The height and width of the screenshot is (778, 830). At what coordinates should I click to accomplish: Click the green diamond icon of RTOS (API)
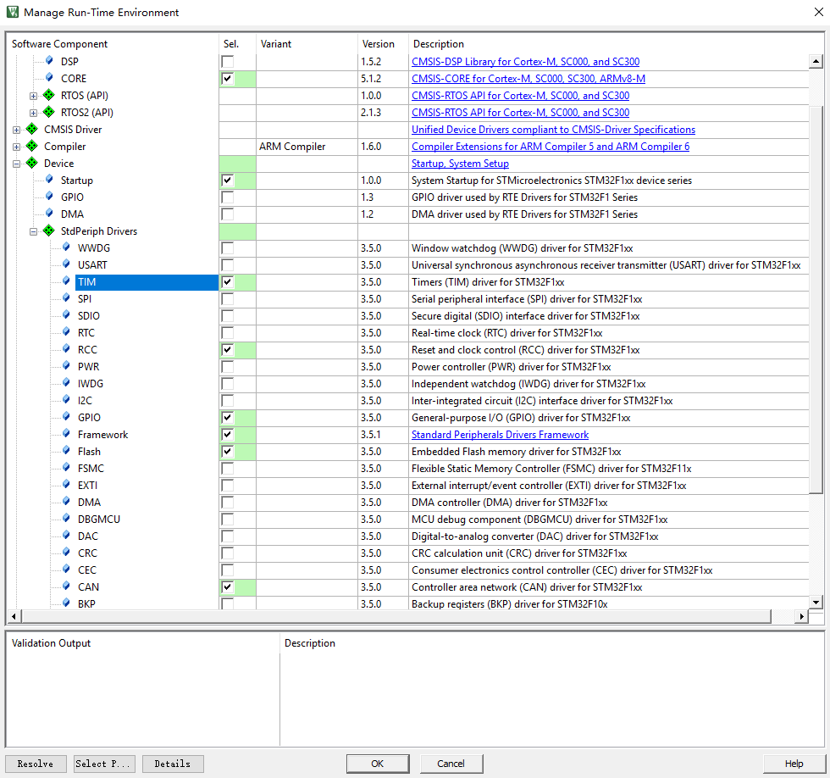tap(49, 95)
